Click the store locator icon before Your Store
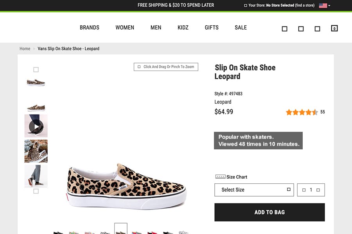This screenshot has width=352, height=234. (246, 5)
